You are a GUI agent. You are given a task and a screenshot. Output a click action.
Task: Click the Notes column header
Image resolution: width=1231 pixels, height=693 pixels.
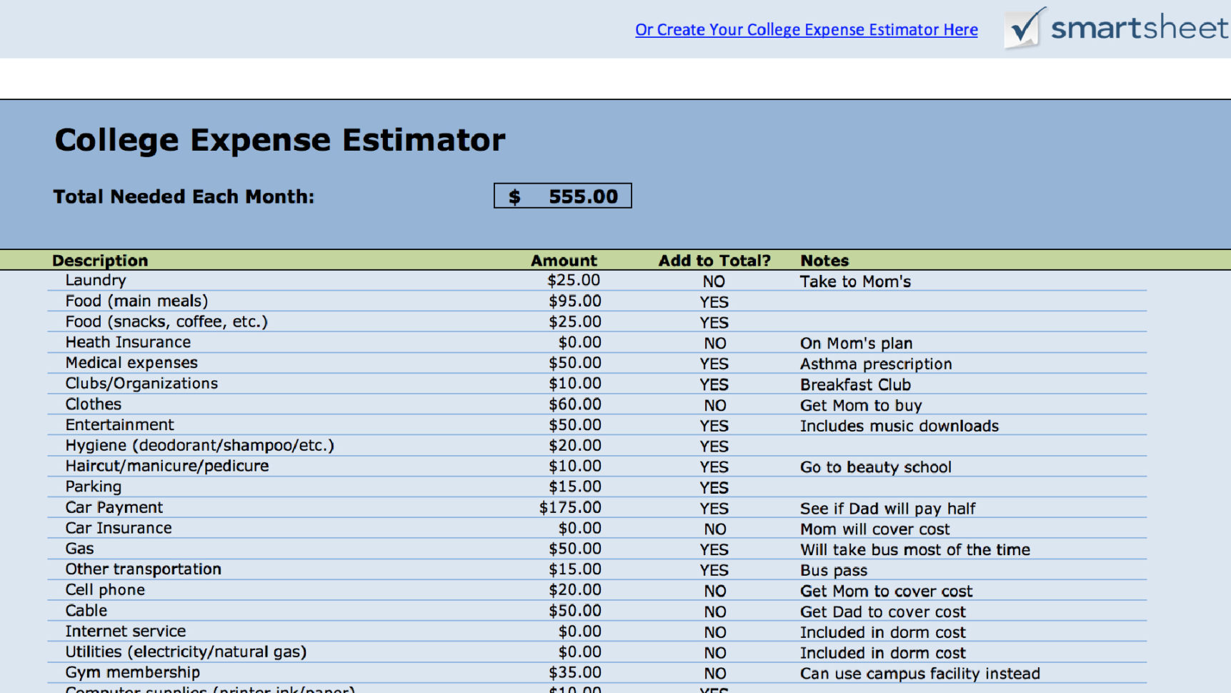(824, 260)
